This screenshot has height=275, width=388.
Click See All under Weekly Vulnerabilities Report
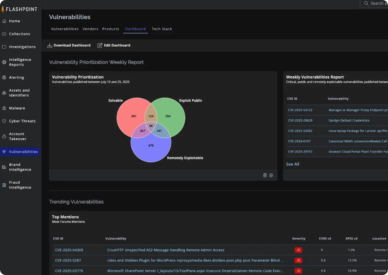coord(293,164)
